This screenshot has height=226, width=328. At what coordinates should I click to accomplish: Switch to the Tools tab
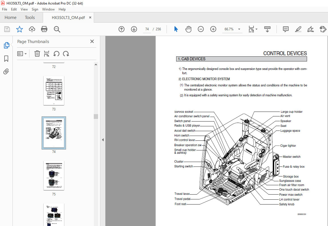[x=30, y=18]
